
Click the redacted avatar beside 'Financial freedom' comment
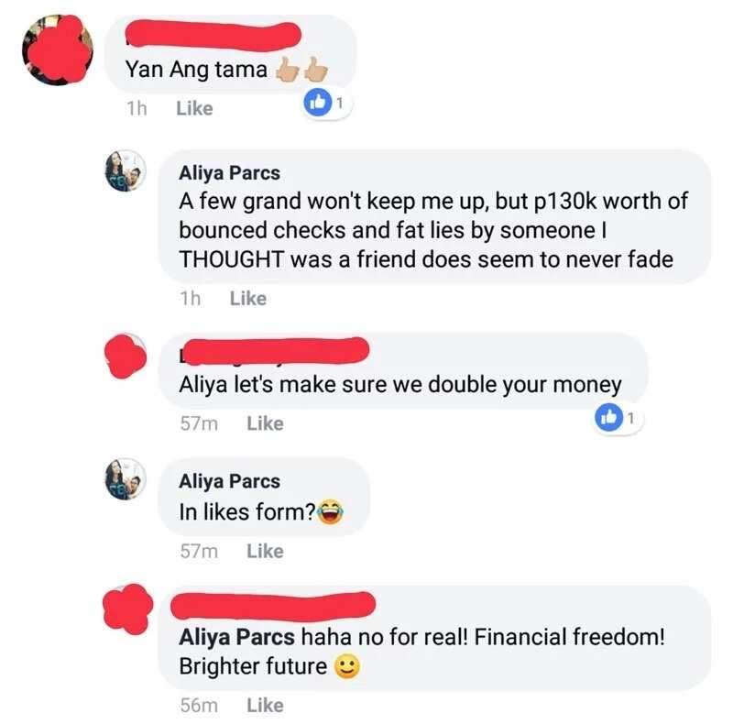click(127, 609)
